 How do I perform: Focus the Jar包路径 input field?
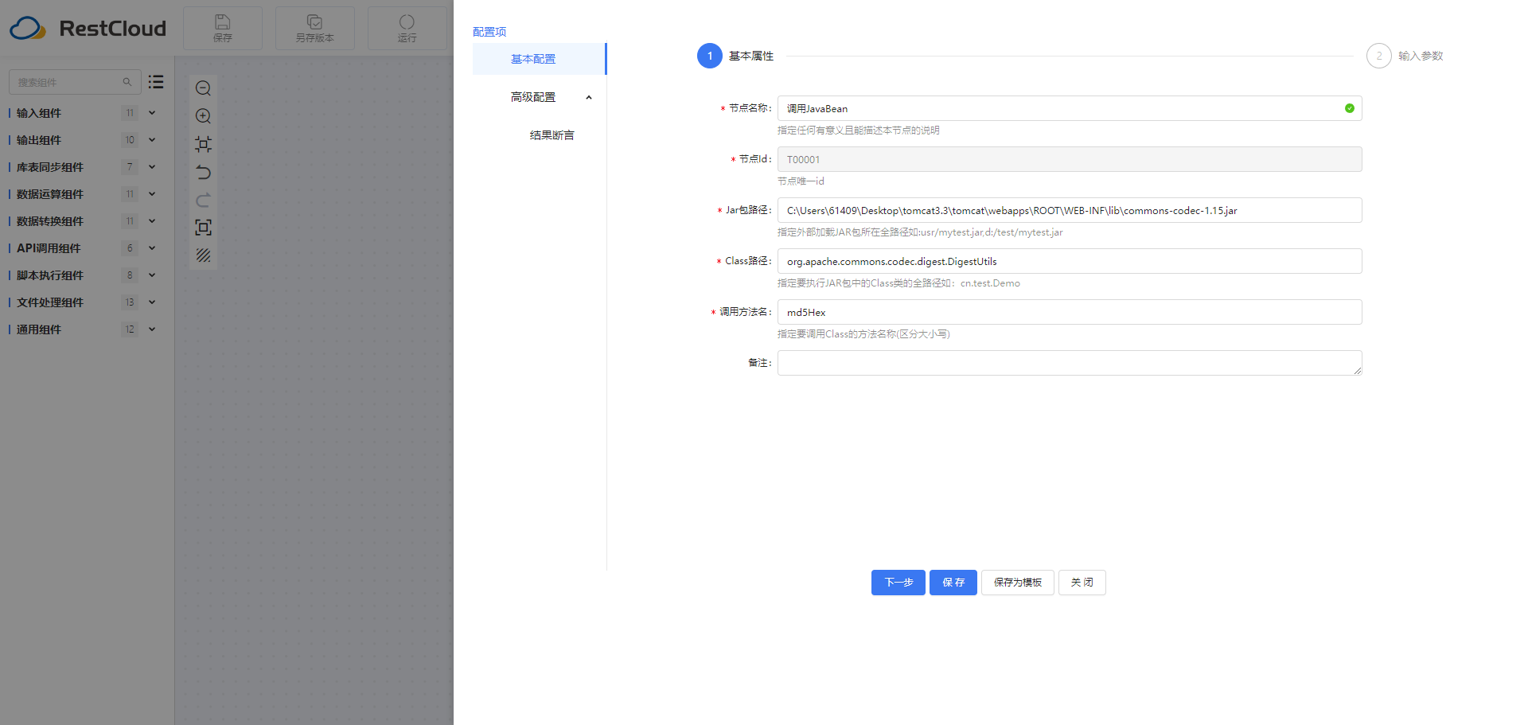[x=1070, y=210]
